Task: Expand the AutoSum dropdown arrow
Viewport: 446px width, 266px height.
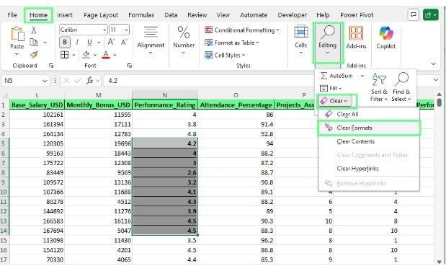Action: [362, 76]
